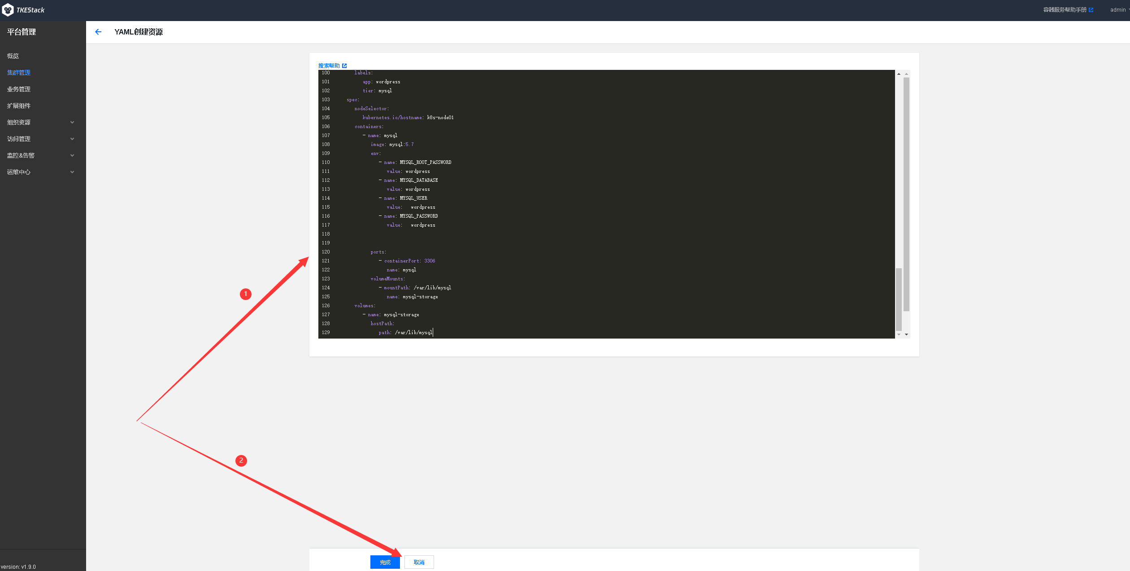Open the 访问管理 sidebar section
This screenshot has height=571, width=1130.
pyautogui.click(x=19, y=139)
